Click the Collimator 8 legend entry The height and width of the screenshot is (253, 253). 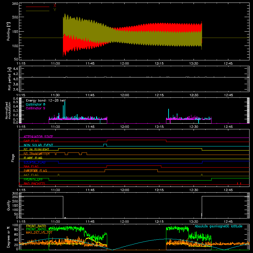35,104
